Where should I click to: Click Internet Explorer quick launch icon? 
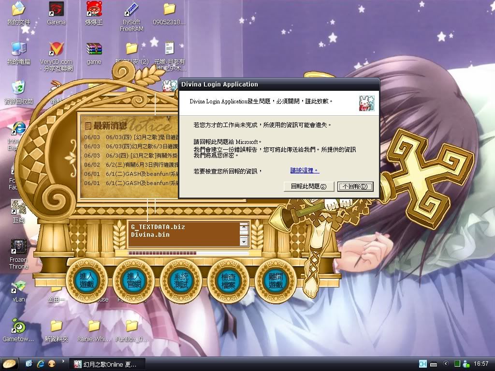point(41,364)
